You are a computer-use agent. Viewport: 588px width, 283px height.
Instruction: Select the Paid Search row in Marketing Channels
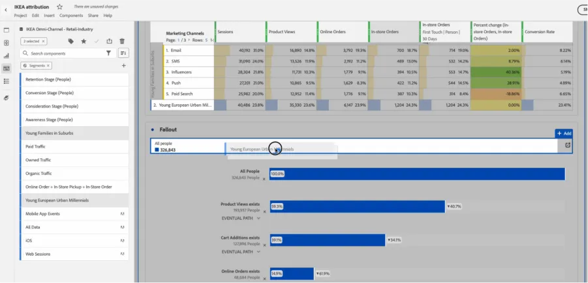click(189, 94)
